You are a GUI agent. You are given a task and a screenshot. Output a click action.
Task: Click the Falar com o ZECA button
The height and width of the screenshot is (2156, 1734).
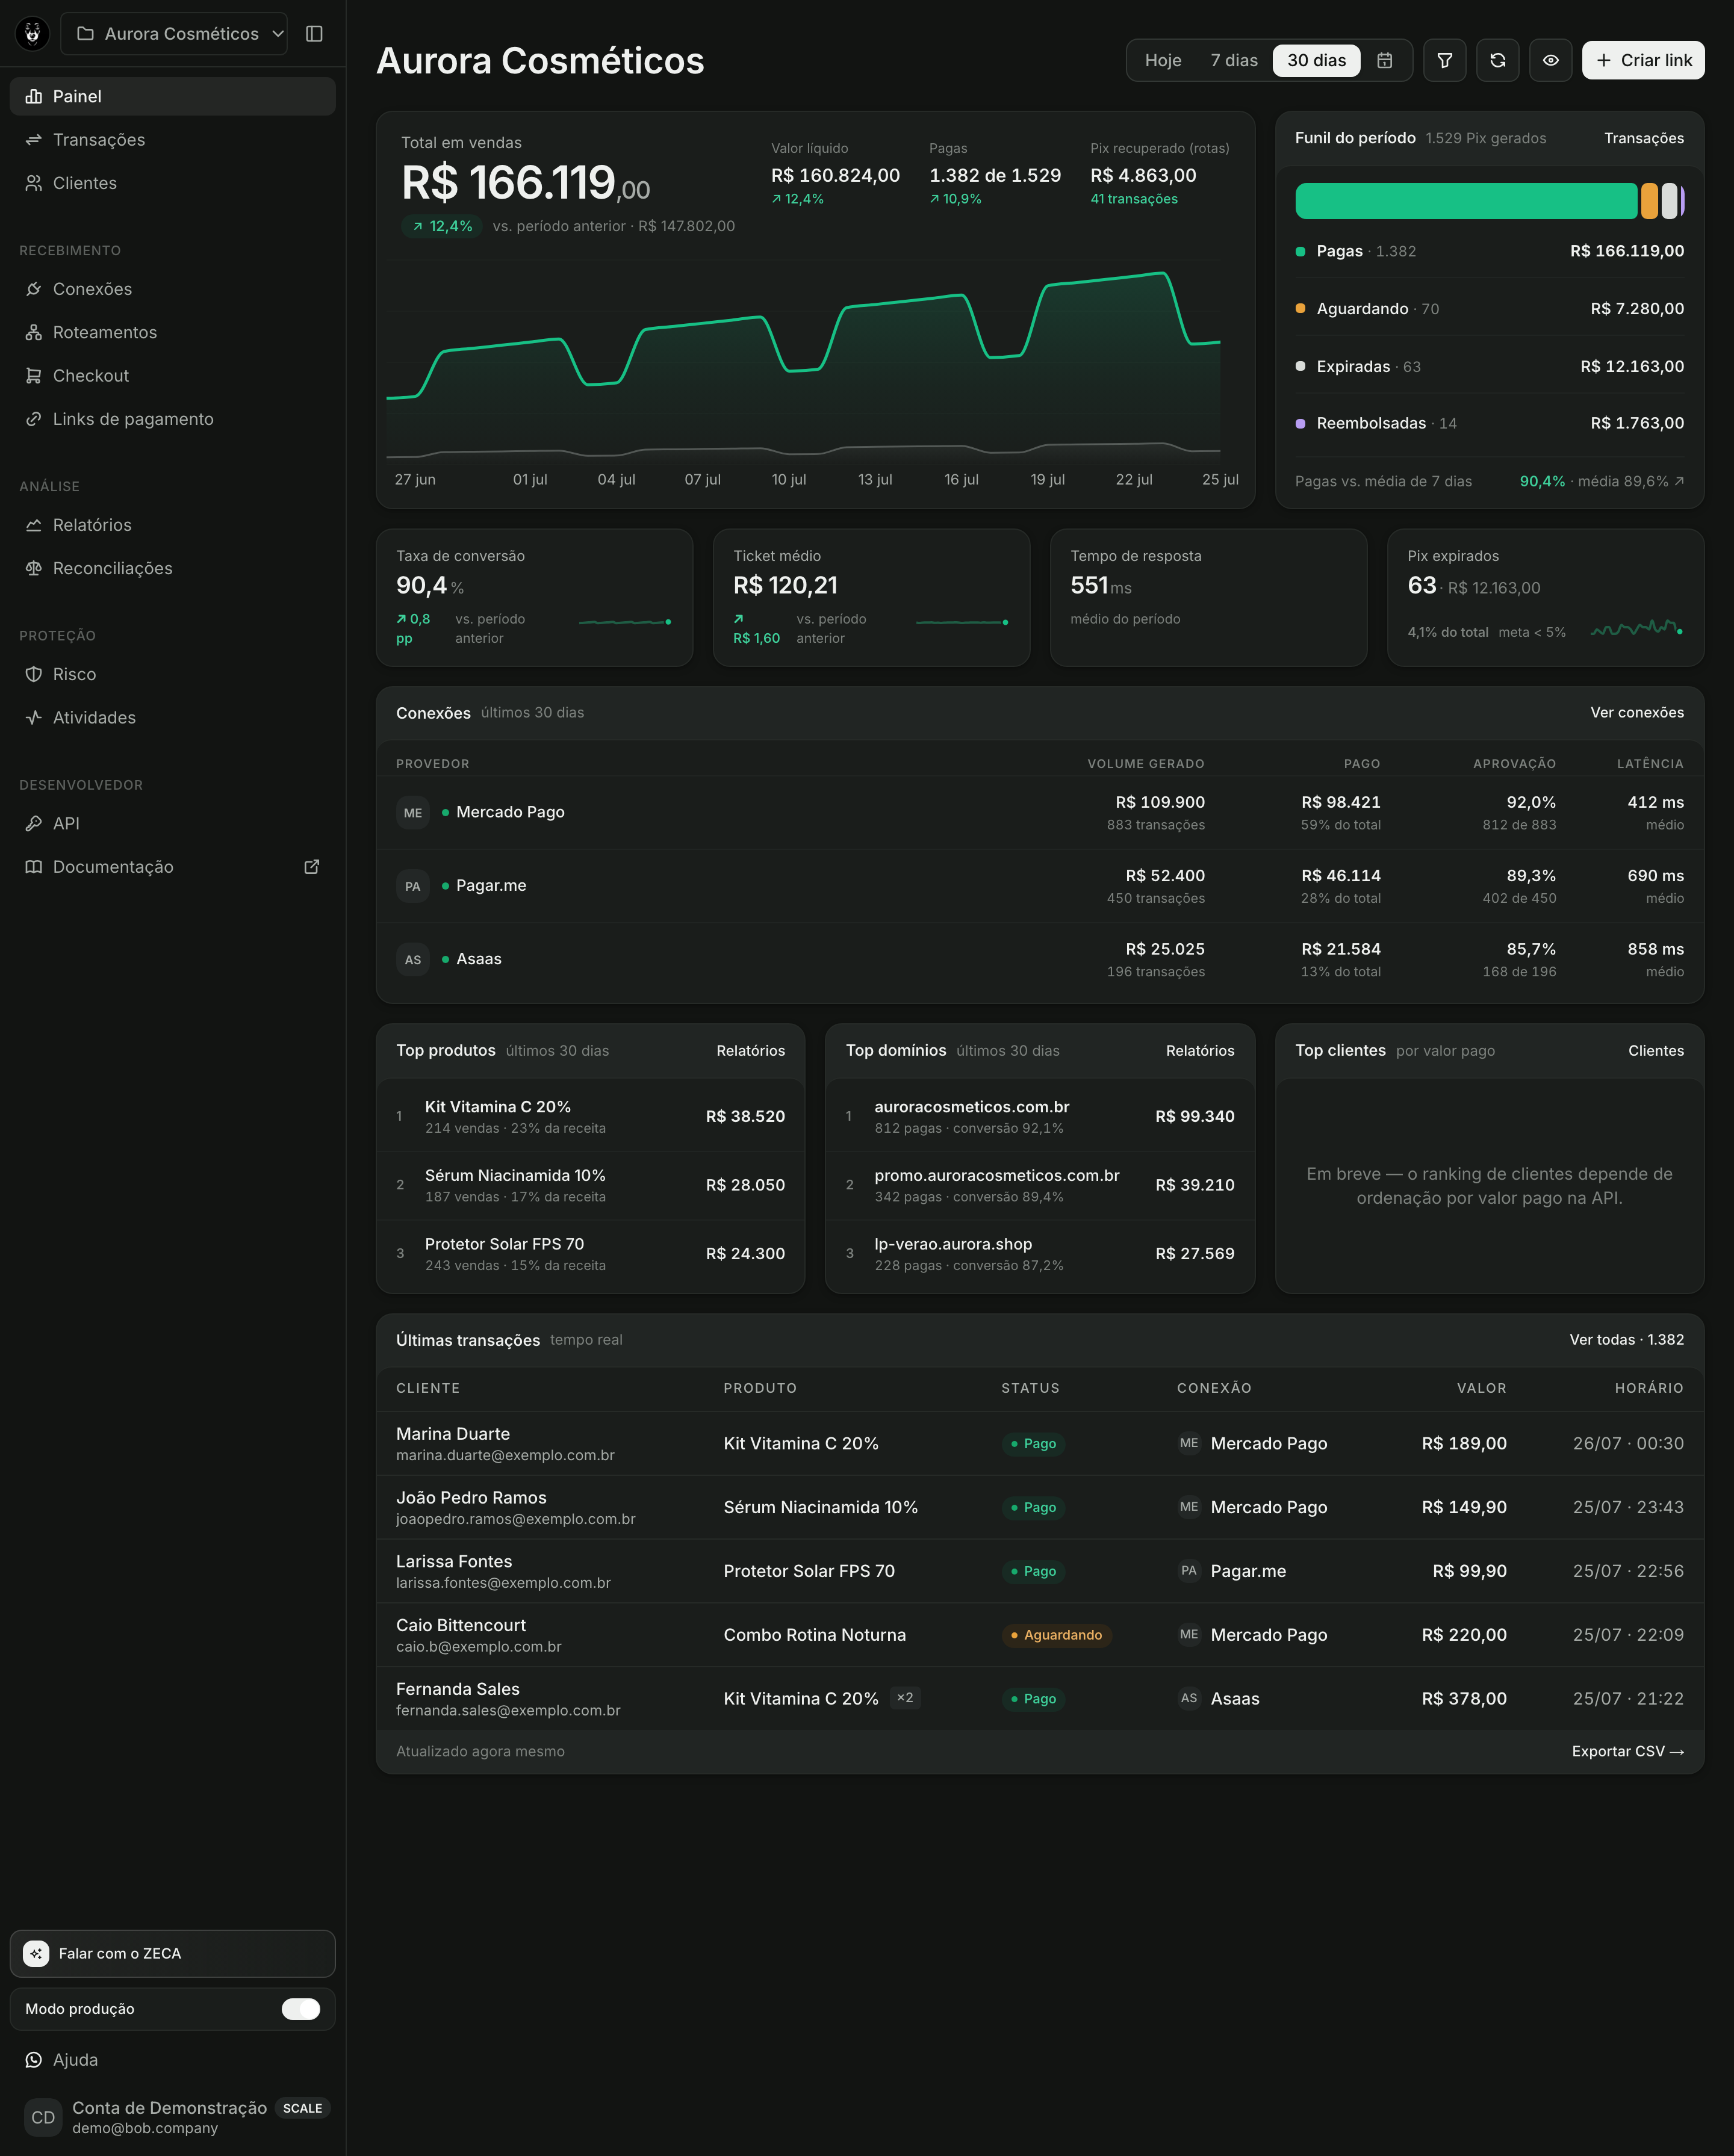[173, 1953]
